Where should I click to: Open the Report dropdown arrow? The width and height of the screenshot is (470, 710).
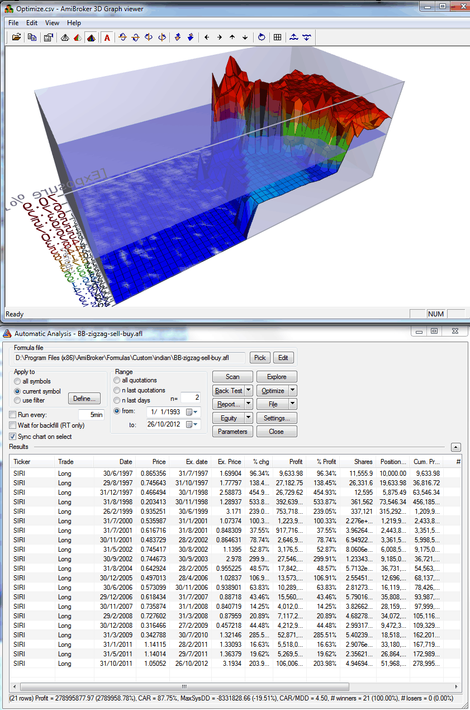coord(249,404)
